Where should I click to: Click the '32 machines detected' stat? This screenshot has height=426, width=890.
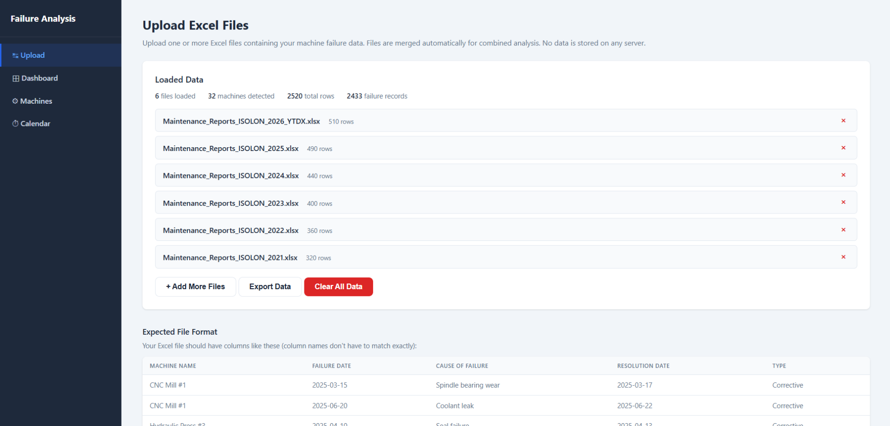[241, 96]
